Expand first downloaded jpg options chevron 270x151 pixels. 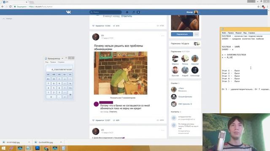click(29, 142)
